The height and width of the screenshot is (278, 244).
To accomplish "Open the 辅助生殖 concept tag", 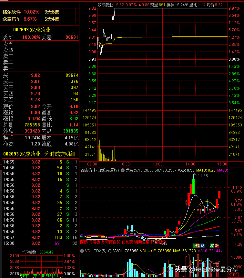I will tap(142, 242).
